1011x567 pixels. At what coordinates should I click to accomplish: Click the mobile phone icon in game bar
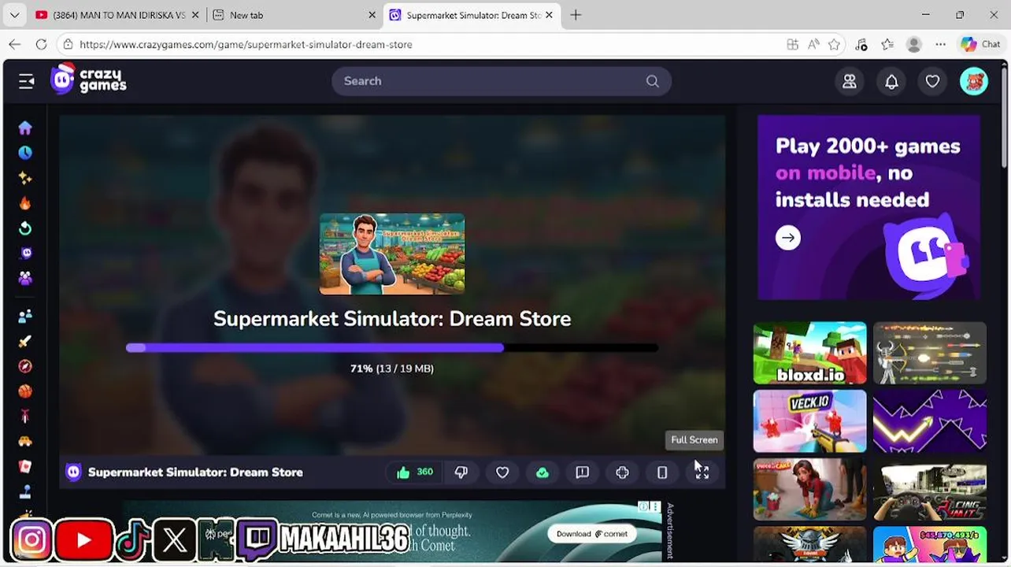point(662,472)
